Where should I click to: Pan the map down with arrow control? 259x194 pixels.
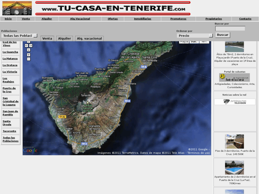click(29, 50)
